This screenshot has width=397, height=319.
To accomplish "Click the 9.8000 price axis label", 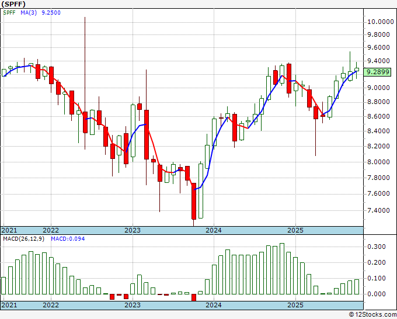I will pos(379,34).
